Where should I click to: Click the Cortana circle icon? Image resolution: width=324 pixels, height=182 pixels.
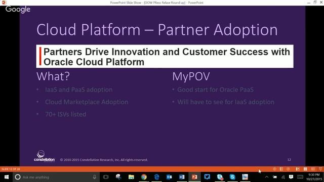(x=18, y=177)
